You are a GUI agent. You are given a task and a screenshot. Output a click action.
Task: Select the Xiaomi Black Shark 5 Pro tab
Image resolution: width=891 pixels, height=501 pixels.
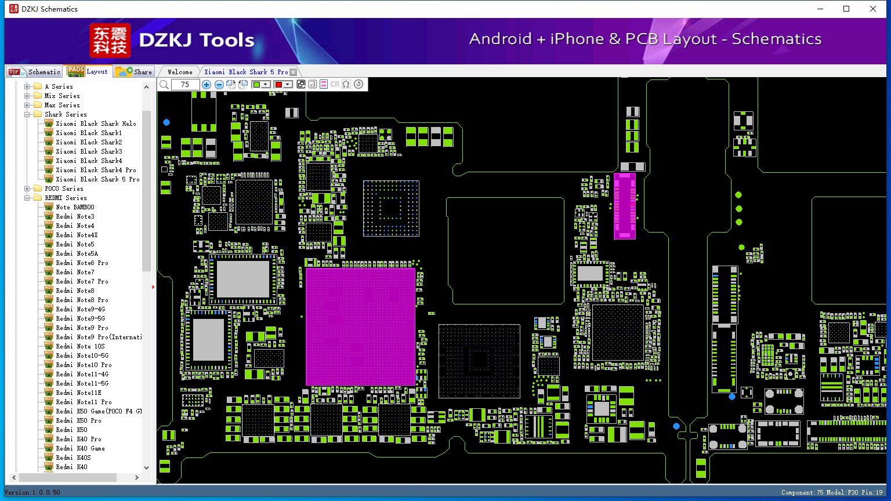pos(246,72)
